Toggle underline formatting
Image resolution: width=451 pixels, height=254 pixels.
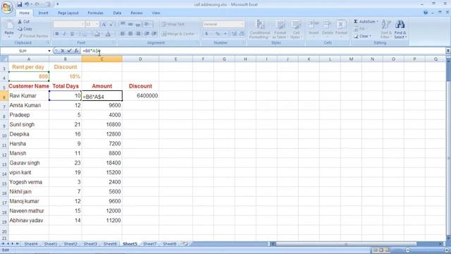click(x=72, y=34)
